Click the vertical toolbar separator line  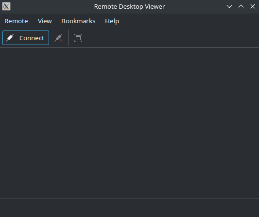pyautogui.click(x=68, y=38)
